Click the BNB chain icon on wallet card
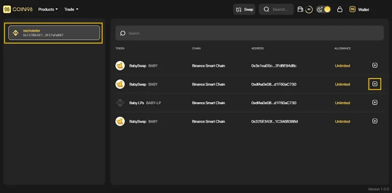The image size is (392, 193). click(16, 33)
